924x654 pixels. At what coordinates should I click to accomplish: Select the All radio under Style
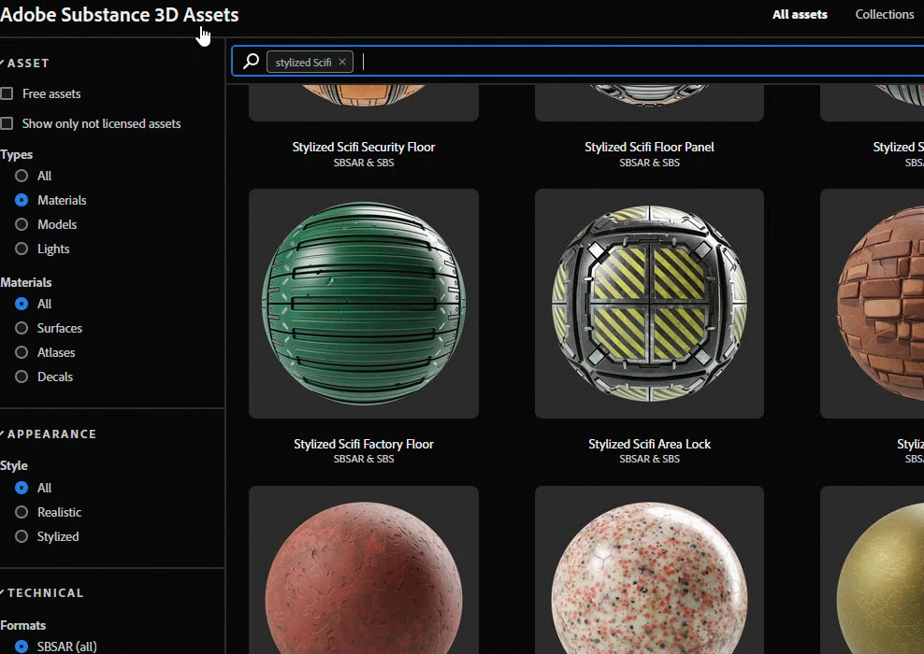[22, 488]
